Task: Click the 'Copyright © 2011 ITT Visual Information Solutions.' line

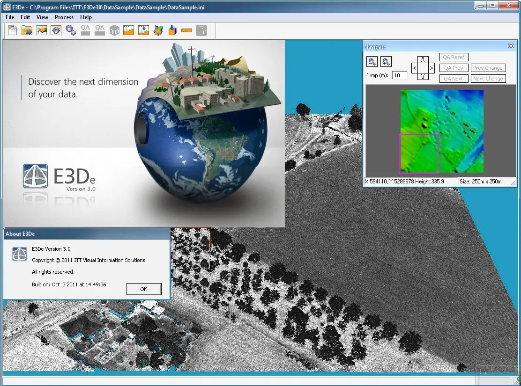Action: [89, 260]
